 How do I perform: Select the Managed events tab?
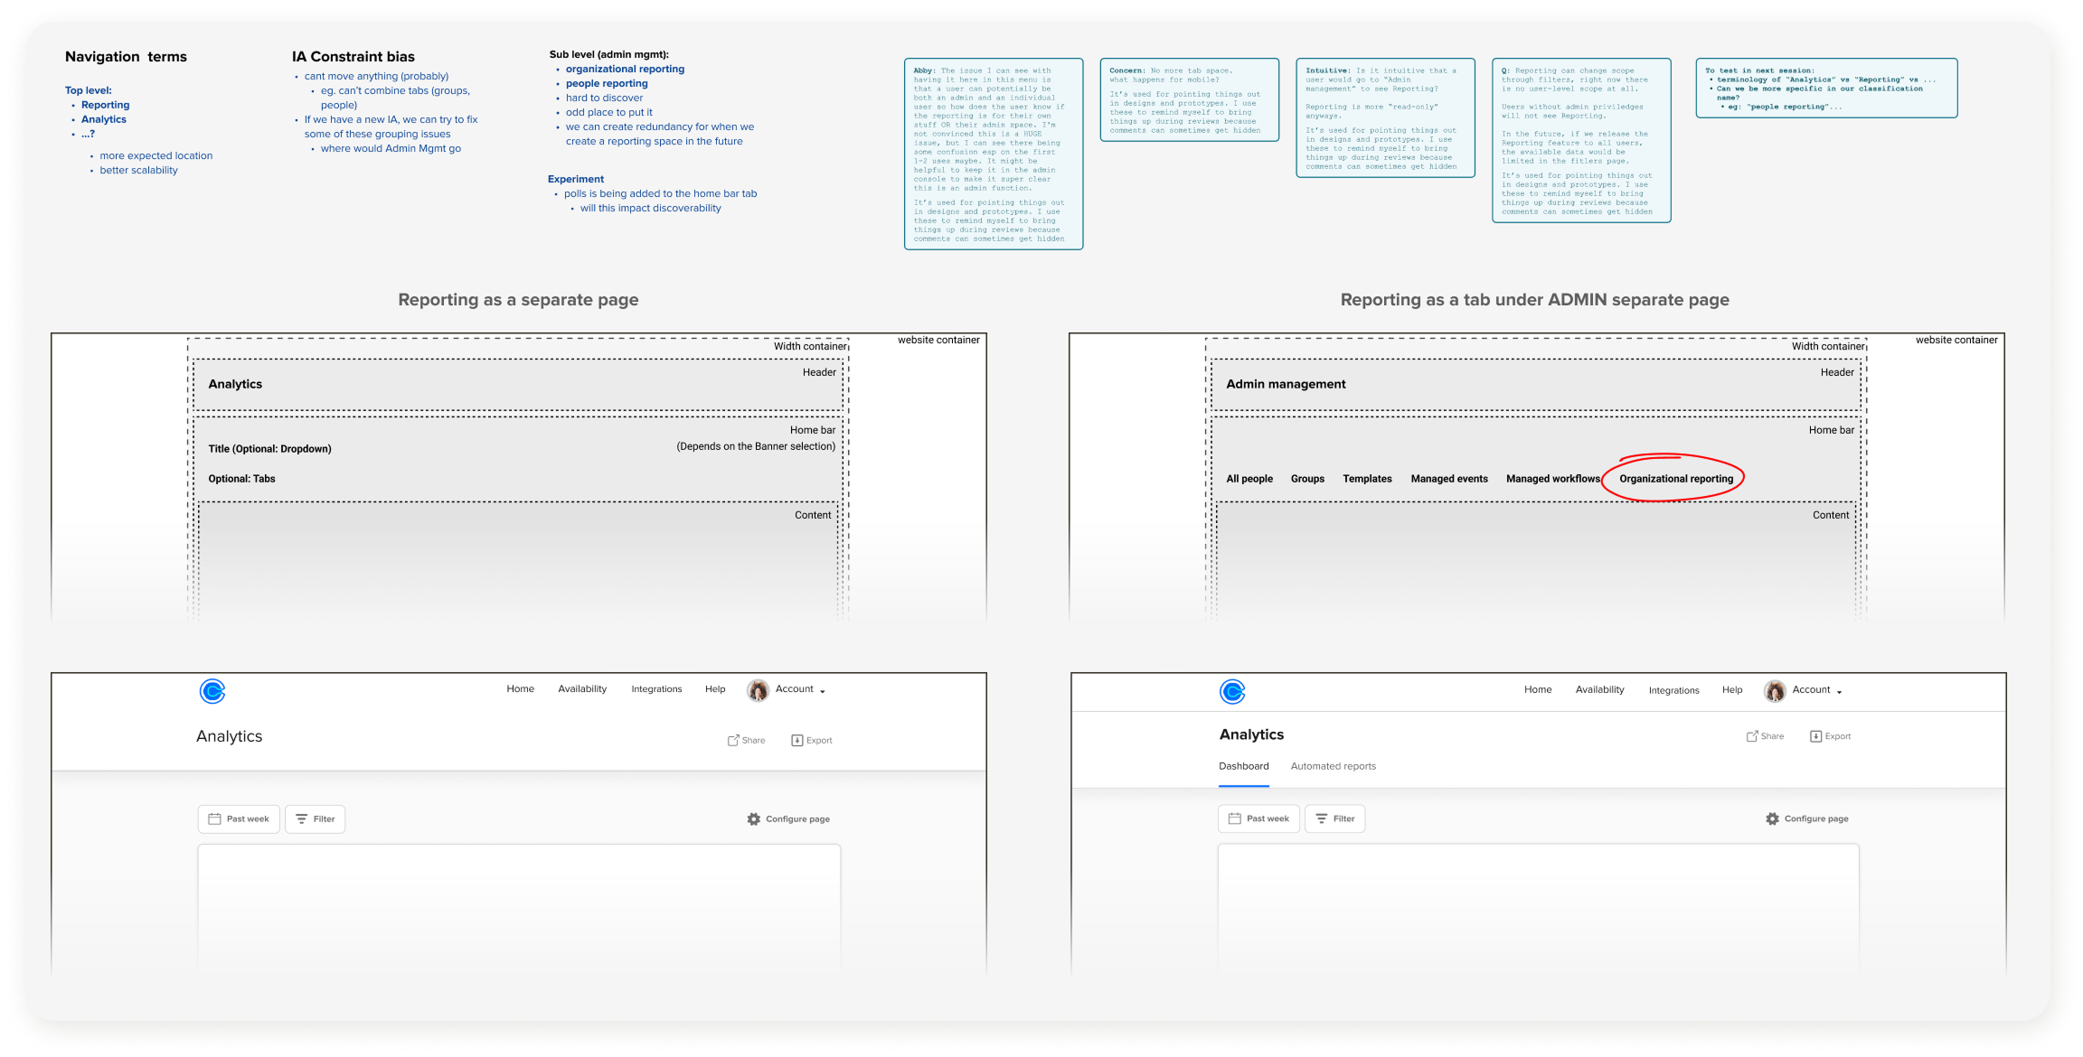click(x=1449, y=479)
